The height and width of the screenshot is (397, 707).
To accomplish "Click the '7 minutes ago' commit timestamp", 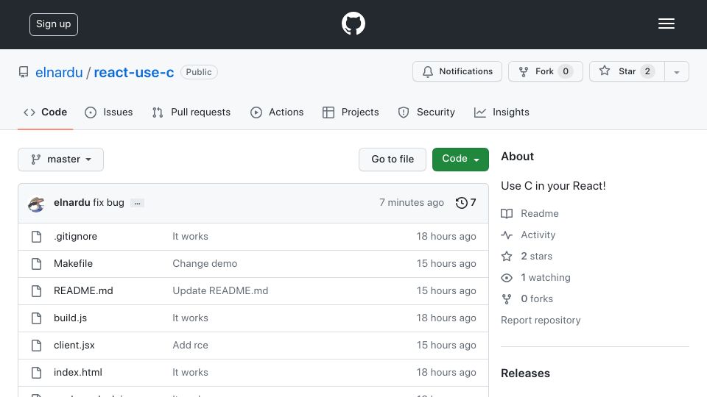I will [412, 203].
